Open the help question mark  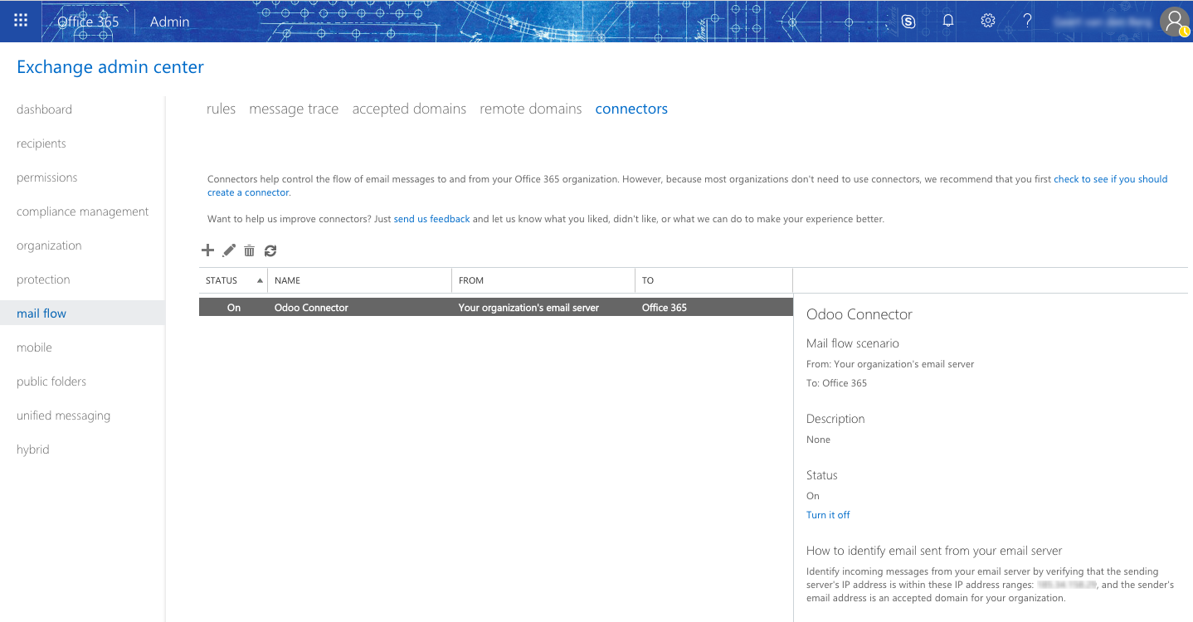pyautogui.click(x=1027, y=21)
